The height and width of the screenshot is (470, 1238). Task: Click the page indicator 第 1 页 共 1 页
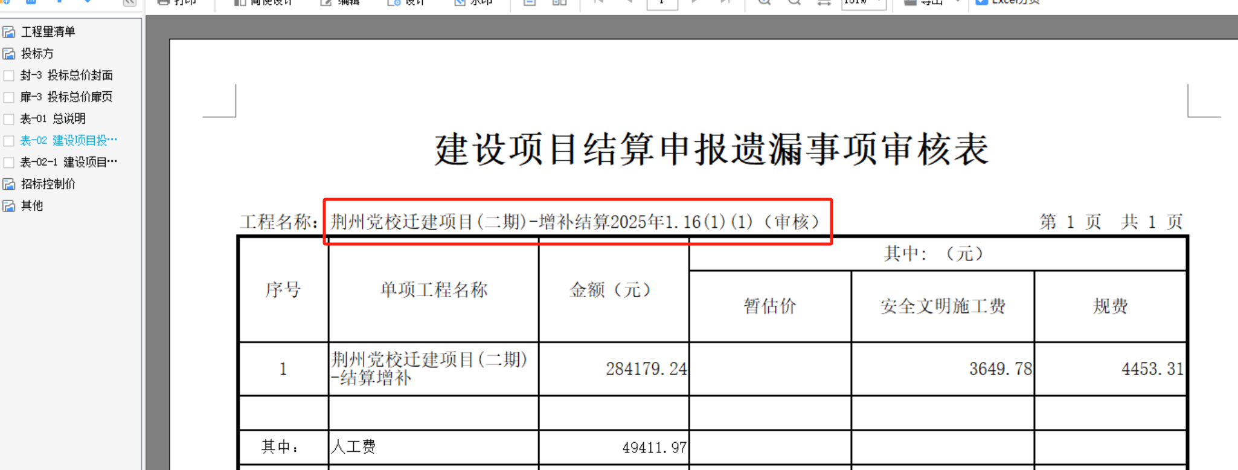pyautogui.click(x=1111, y=222)
